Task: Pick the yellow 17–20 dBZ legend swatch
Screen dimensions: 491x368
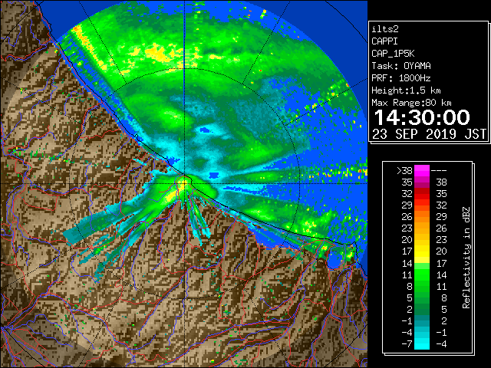Action: (422, 251)
